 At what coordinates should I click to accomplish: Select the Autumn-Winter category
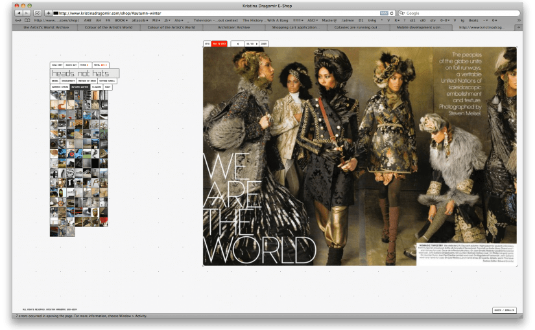coord(80,87)
